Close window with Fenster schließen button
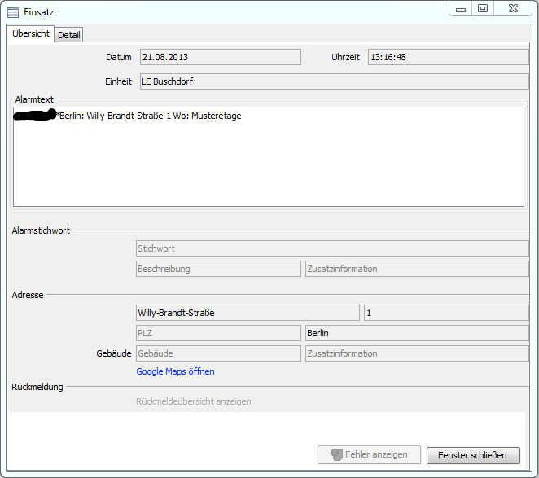The width and height of the screenshot is (539, 478). [x=473, y=455]
